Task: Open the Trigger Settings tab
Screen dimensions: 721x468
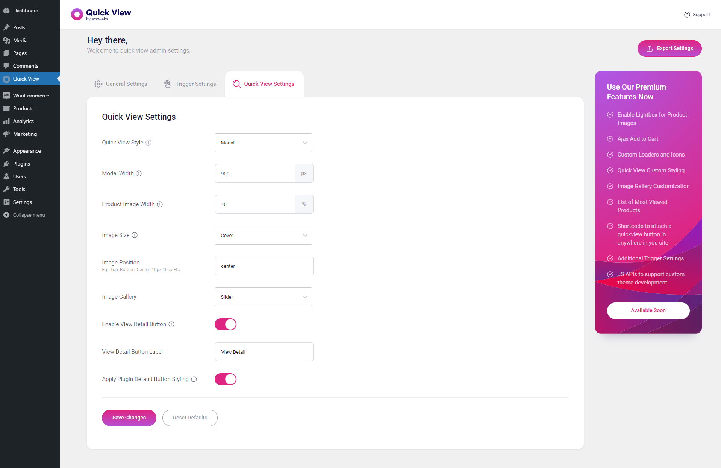Action: tap(190, 84)
